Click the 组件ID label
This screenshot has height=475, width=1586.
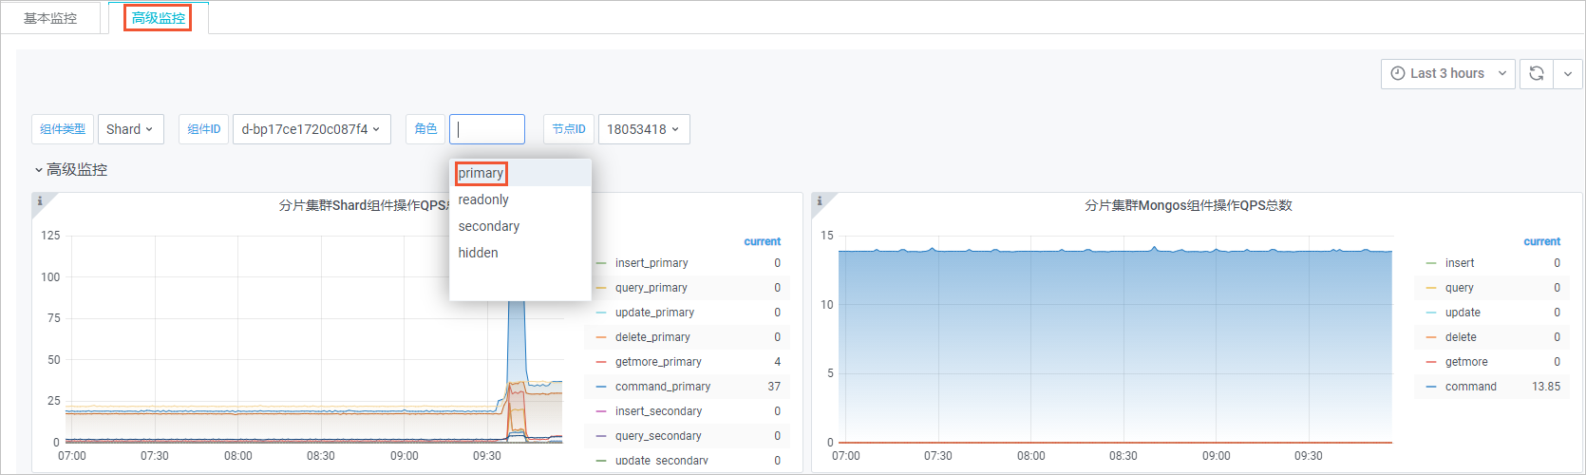click(204, 129)
